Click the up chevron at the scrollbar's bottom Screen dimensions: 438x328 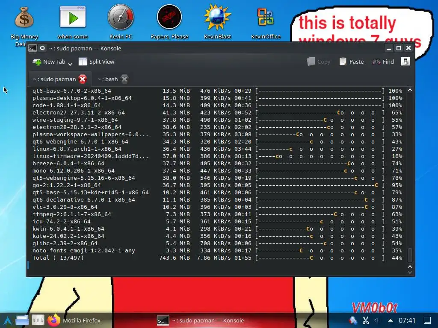(x=410, y=266)
